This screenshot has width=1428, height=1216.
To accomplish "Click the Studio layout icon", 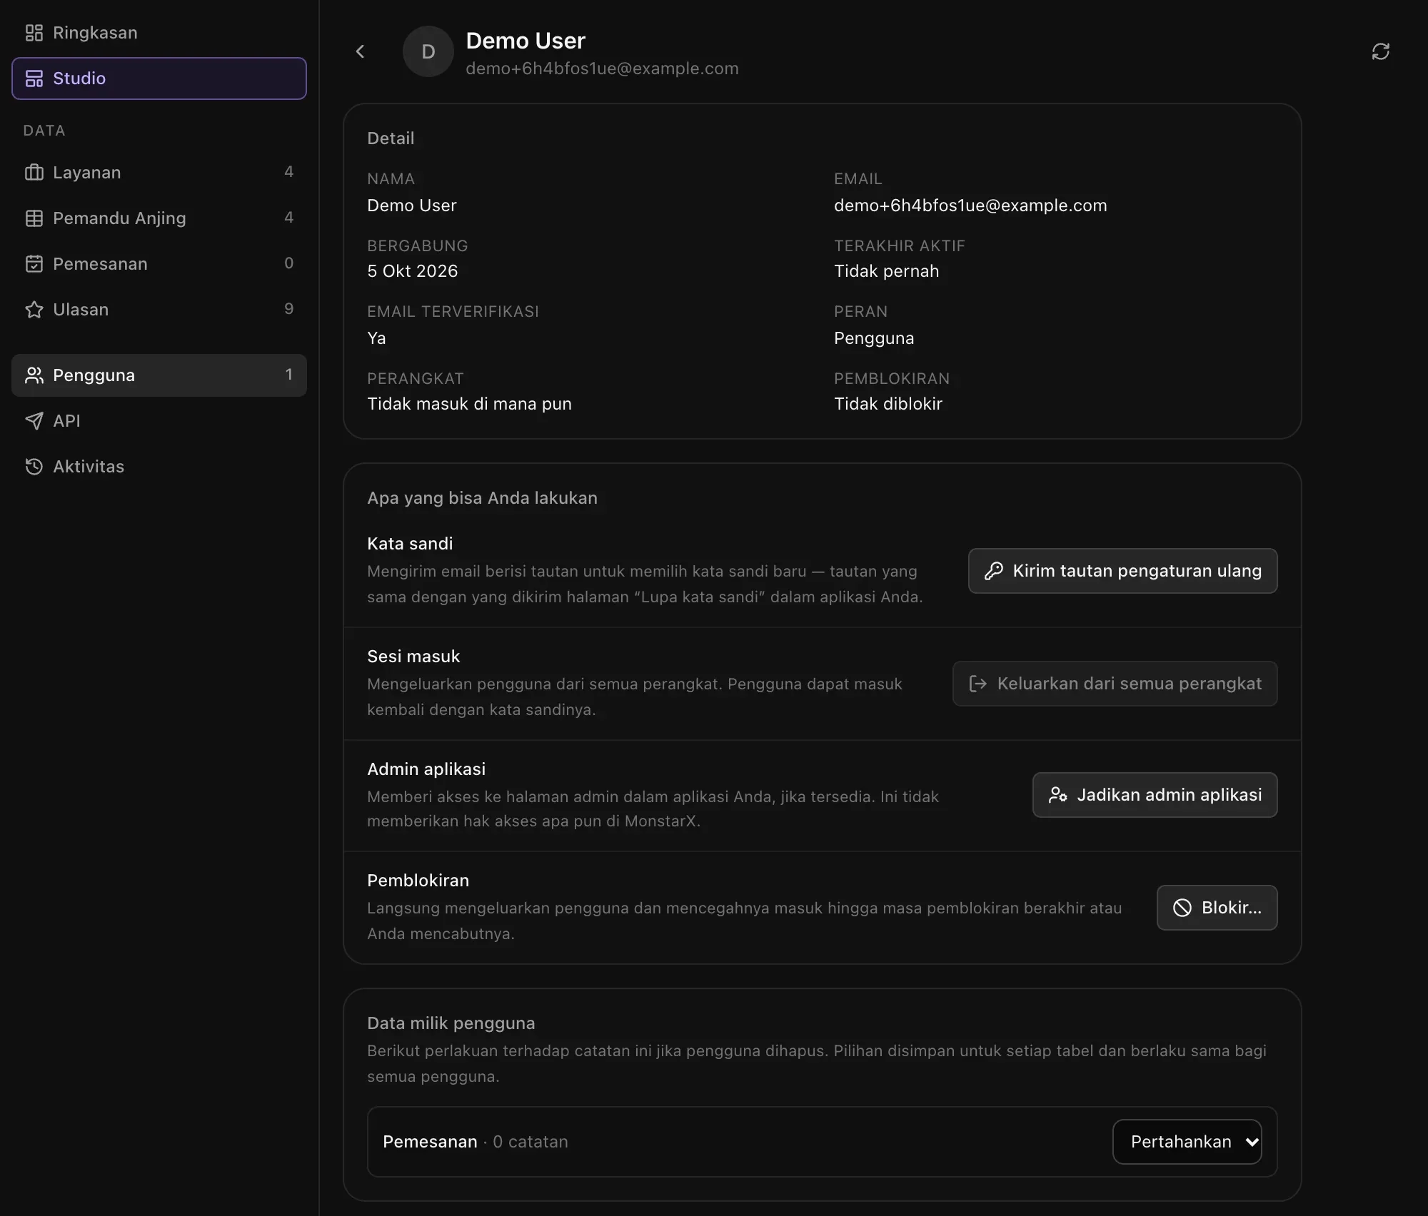I will 34,78.
